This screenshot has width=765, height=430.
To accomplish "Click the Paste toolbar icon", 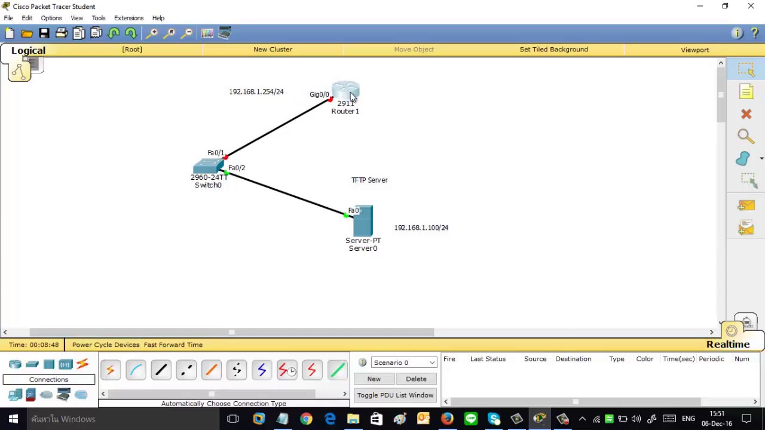I will tap(96, 33).
